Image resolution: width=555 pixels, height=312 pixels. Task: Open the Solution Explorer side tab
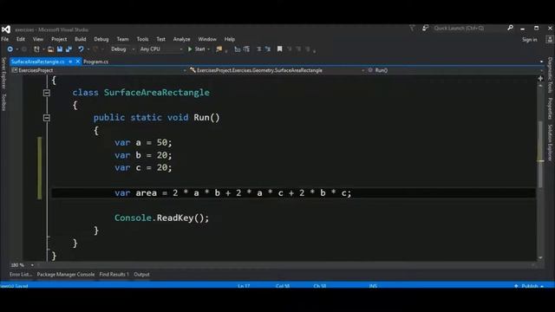[550, 142]
